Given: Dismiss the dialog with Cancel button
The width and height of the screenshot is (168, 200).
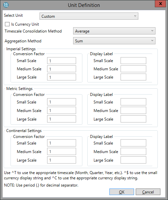Looking at the screenshot, I should (x=148, y=192).
